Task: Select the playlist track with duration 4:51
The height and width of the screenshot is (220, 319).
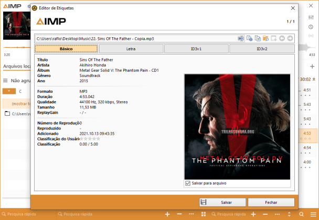Action: [307, 92]
